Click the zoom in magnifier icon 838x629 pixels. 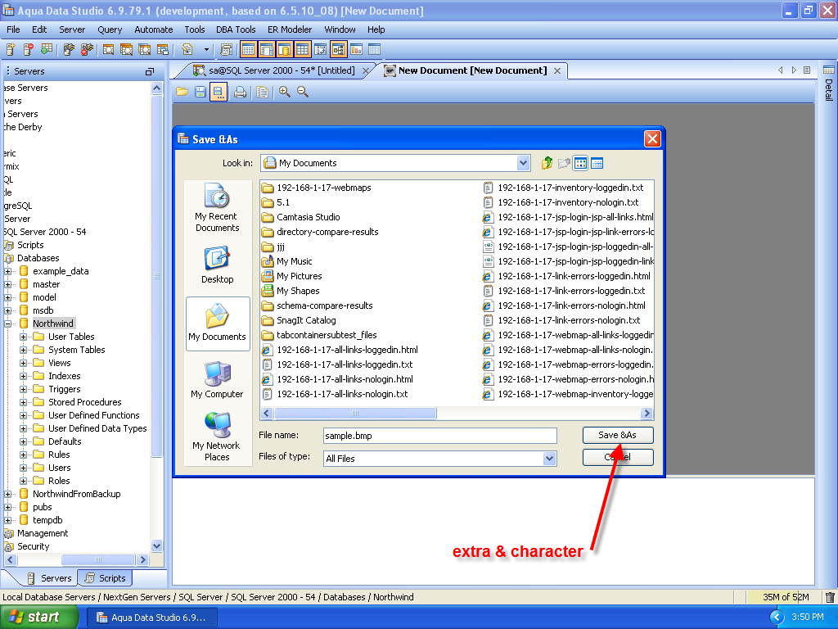click(x=284, y=92)
